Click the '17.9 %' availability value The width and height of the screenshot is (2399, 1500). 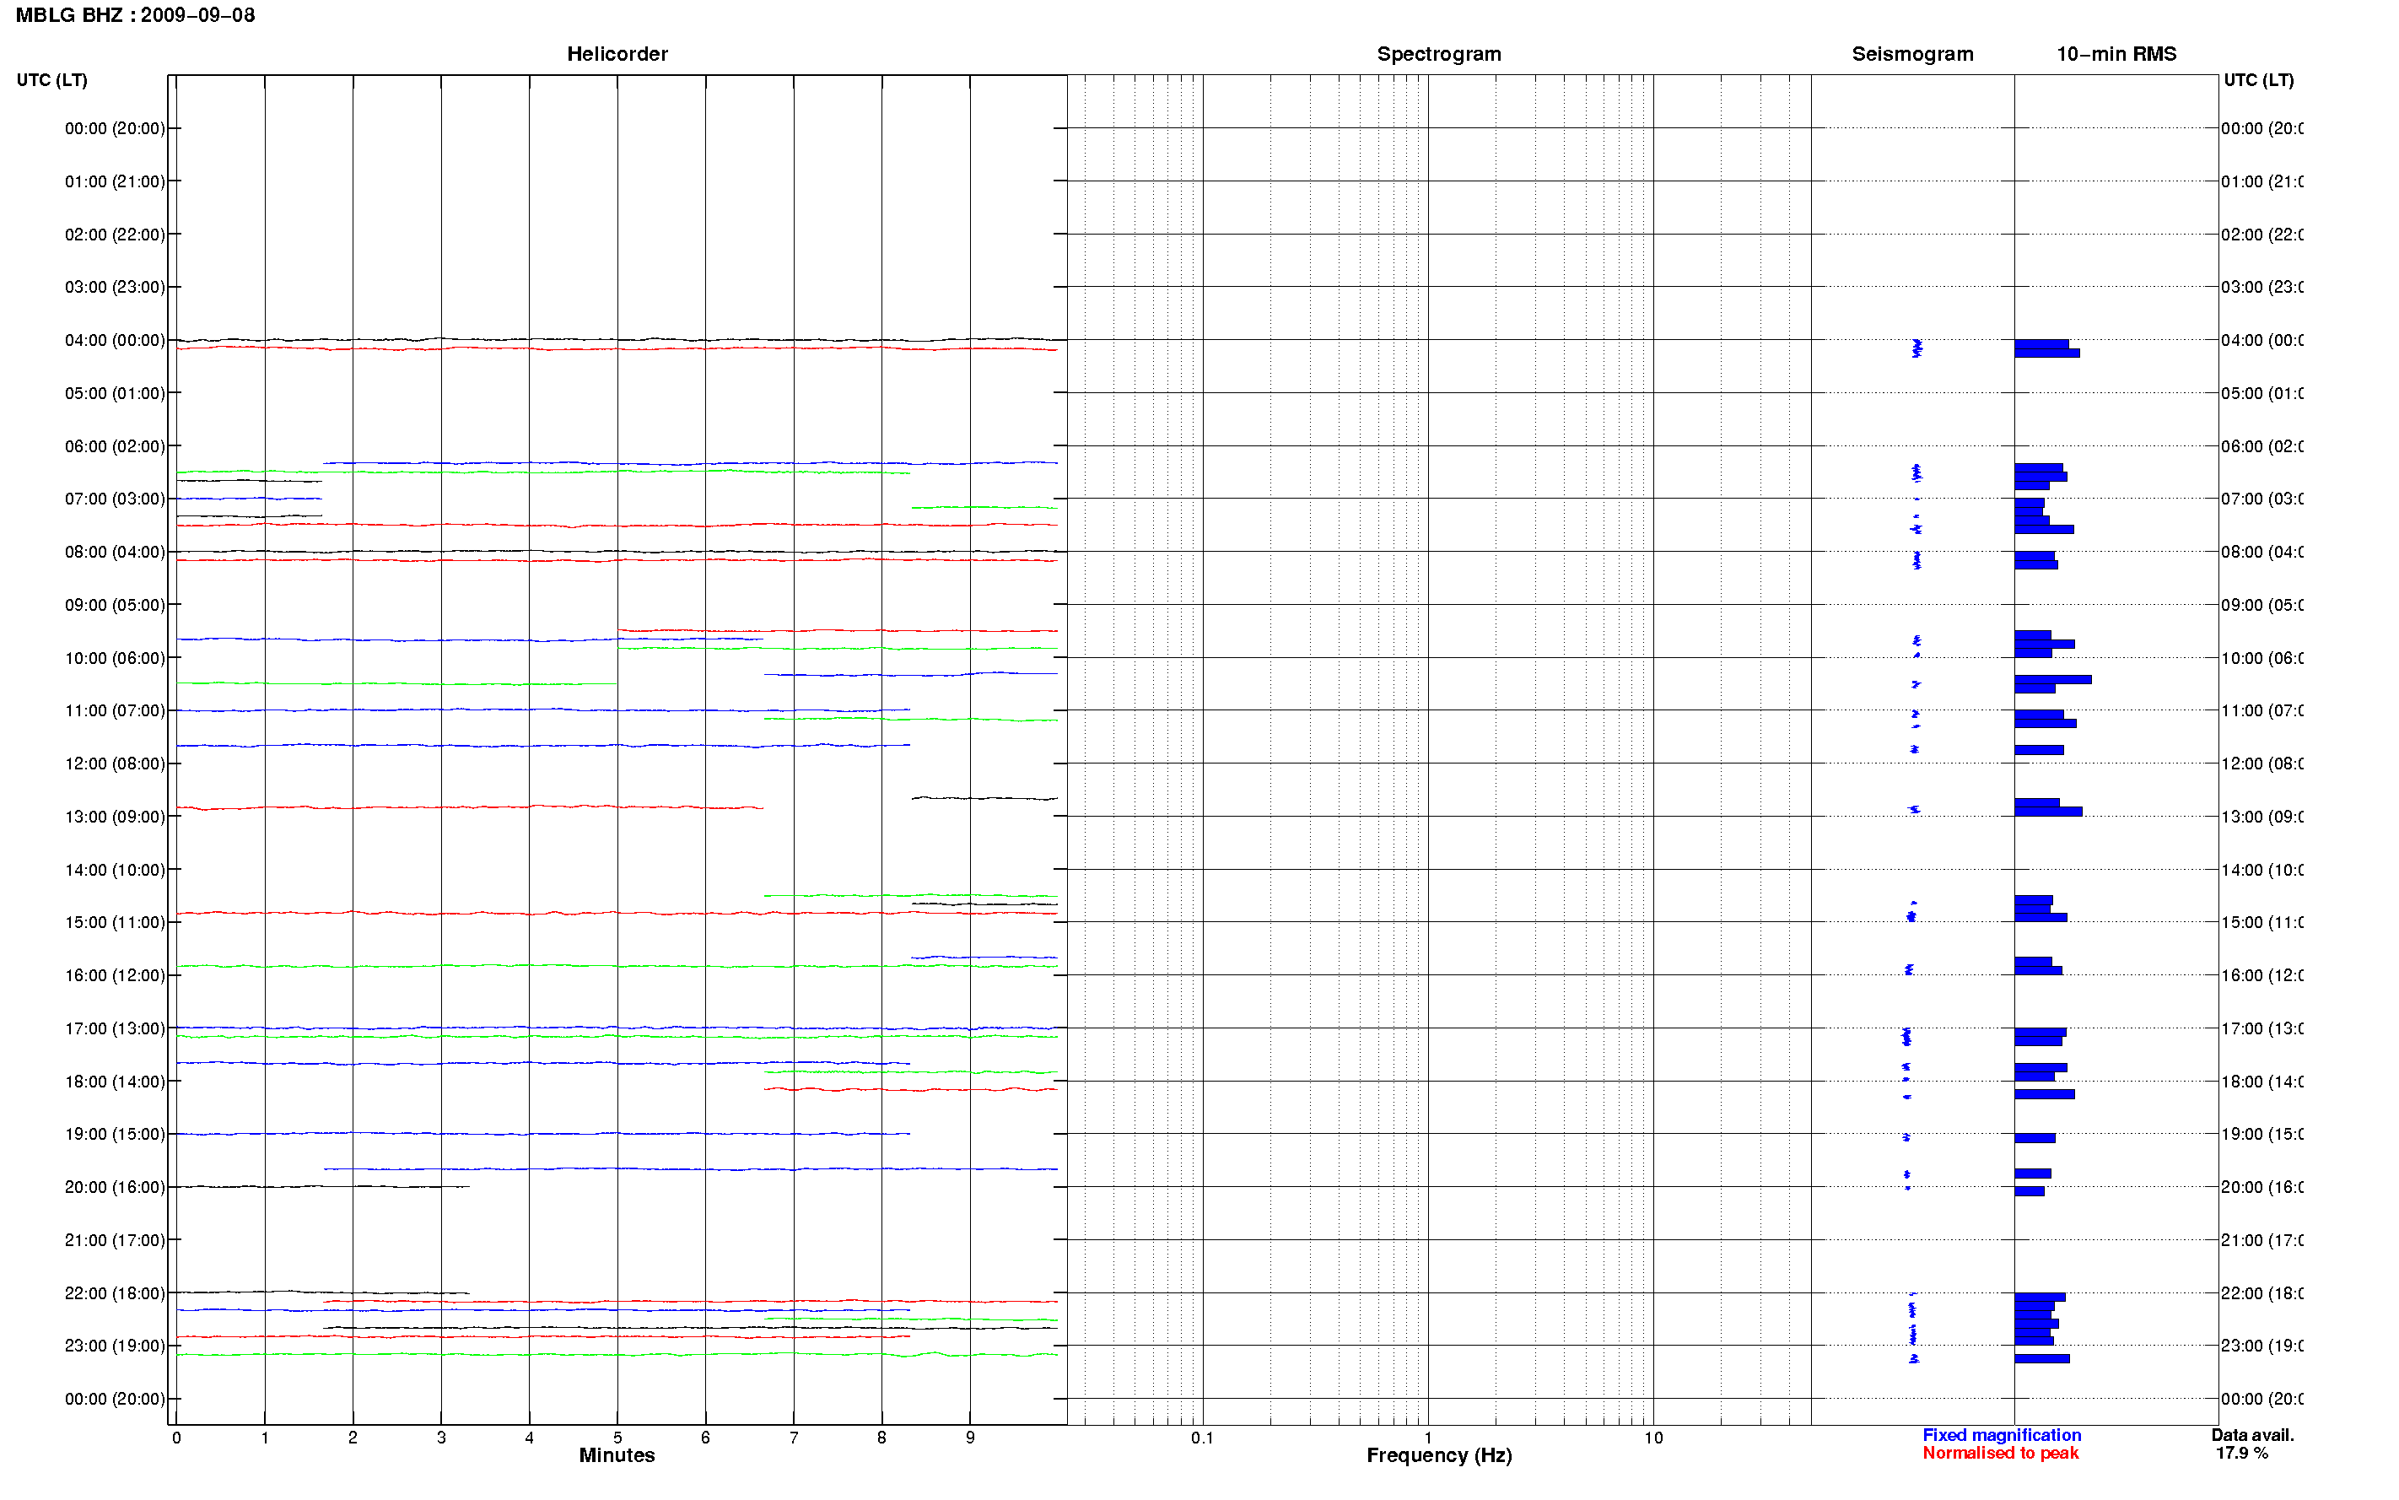coord(2241,1454)
